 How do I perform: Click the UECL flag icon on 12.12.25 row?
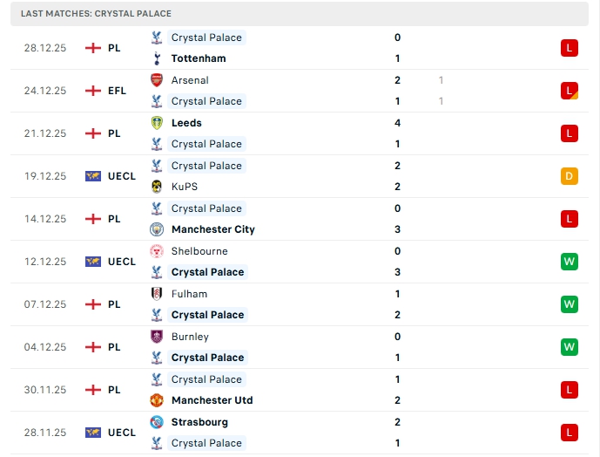(x=93, y=262)
